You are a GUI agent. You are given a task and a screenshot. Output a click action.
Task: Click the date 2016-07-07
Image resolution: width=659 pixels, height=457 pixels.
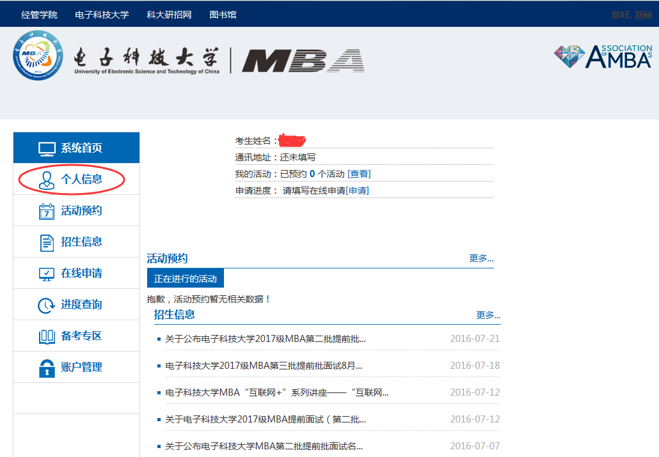click(x=475, y=445)
